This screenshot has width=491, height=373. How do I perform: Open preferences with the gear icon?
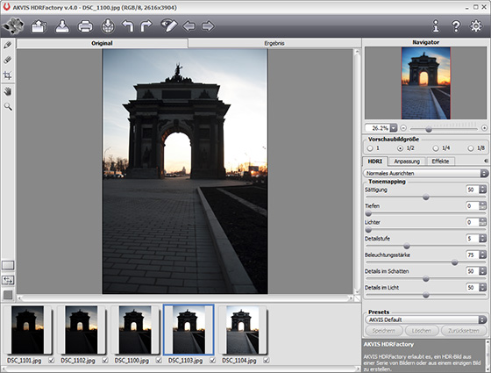pos(476,26)
